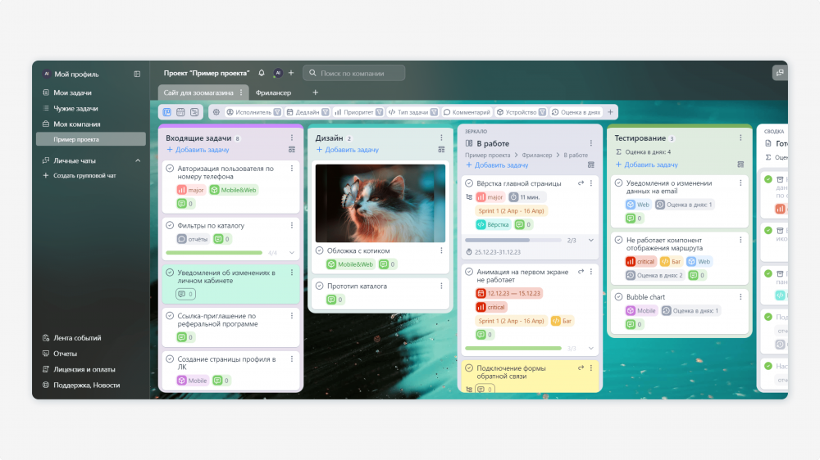This screenshot has width=820, height=460.
Task: Check off Bubble chart task circle
Action: pos(618,296)
